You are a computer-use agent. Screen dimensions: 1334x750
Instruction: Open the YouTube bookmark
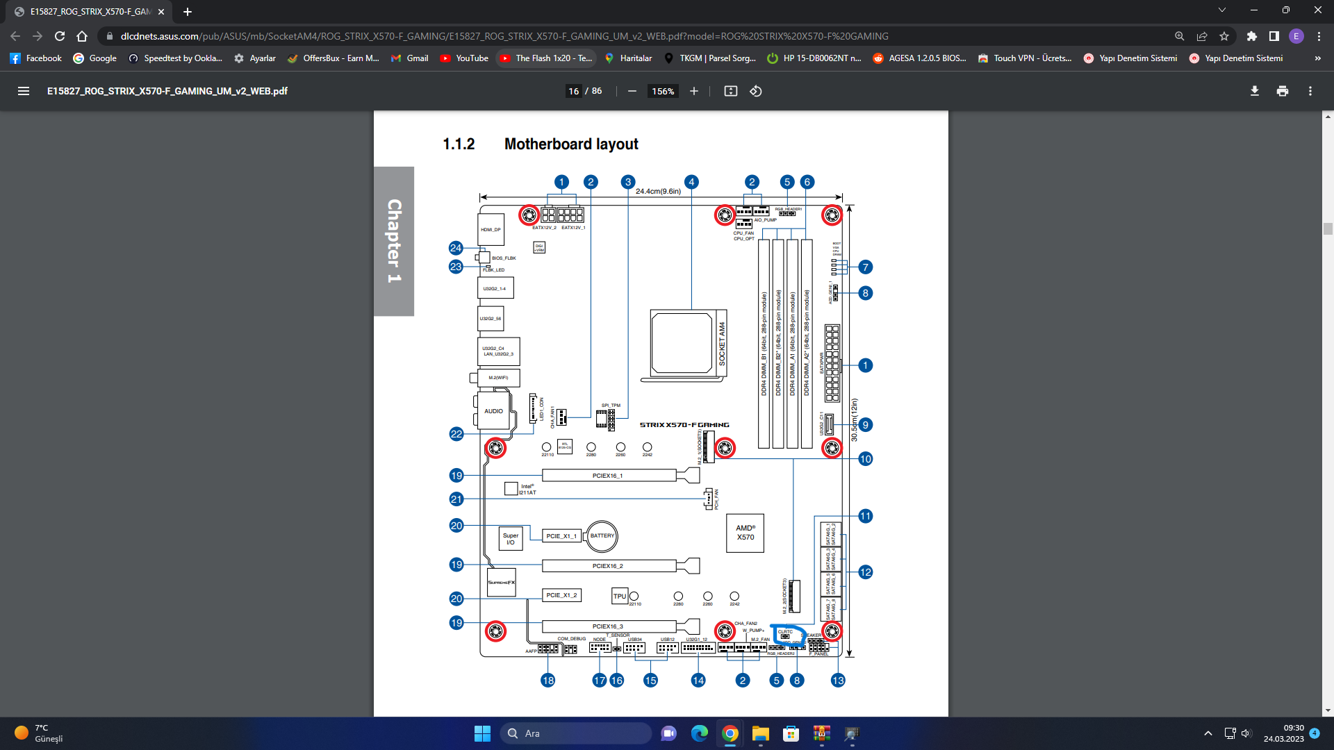click(x=464, y=58)
